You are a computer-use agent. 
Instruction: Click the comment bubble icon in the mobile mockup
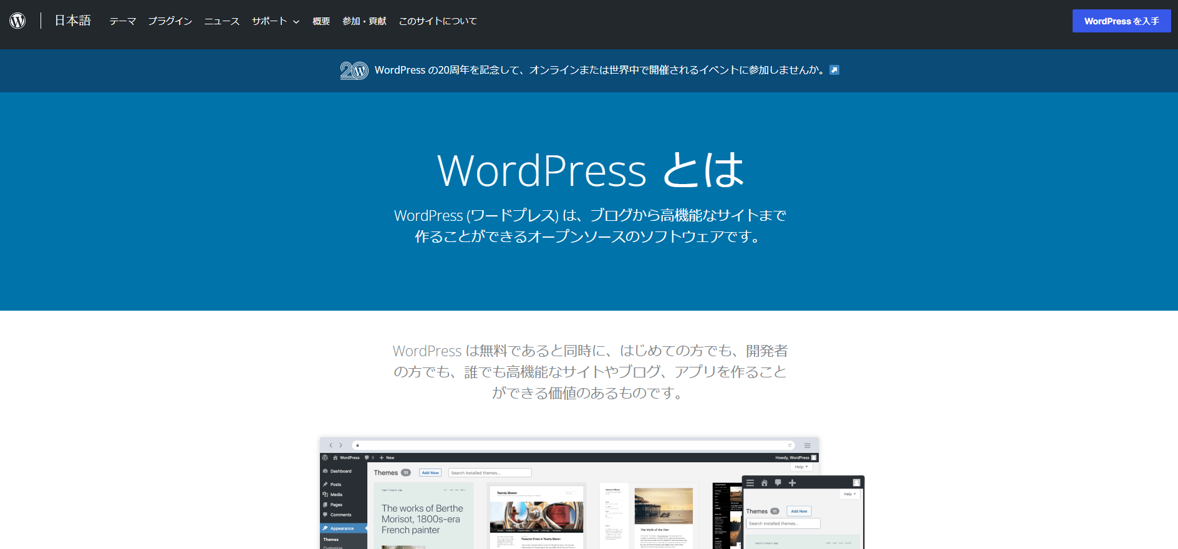pos(778,483)
